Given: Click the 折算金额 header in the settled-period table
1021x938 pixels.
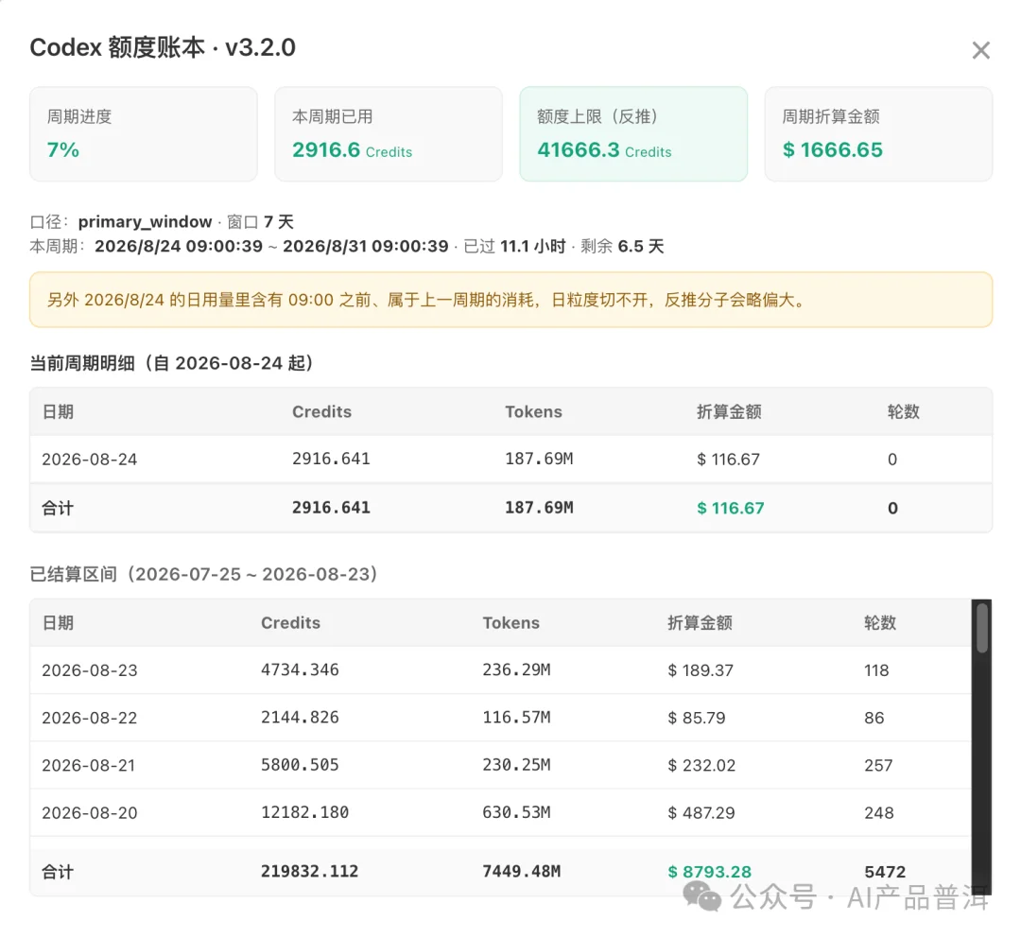Looking at the screenshot, I should pyautogui.click(x=700, y=623).
